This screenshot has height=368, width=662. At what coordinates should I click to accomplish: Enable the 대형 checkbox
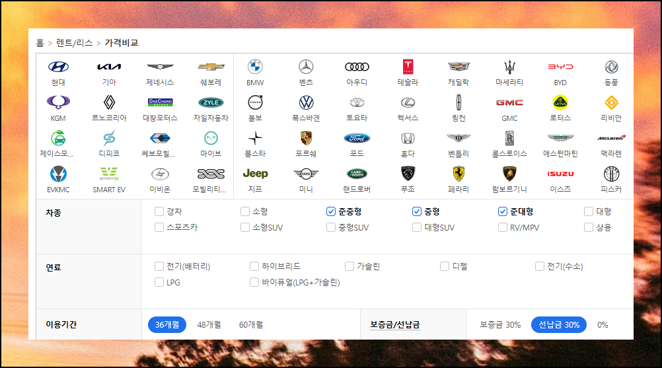pos(589,211)
